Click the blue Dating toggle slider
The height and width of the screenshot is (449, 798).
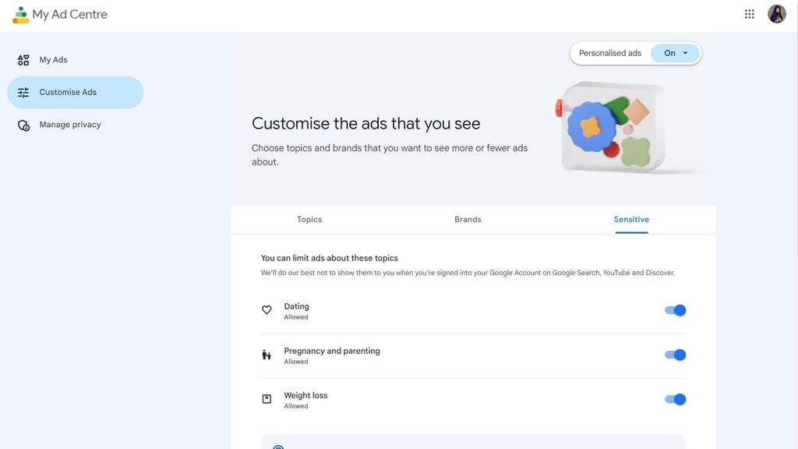674,309
